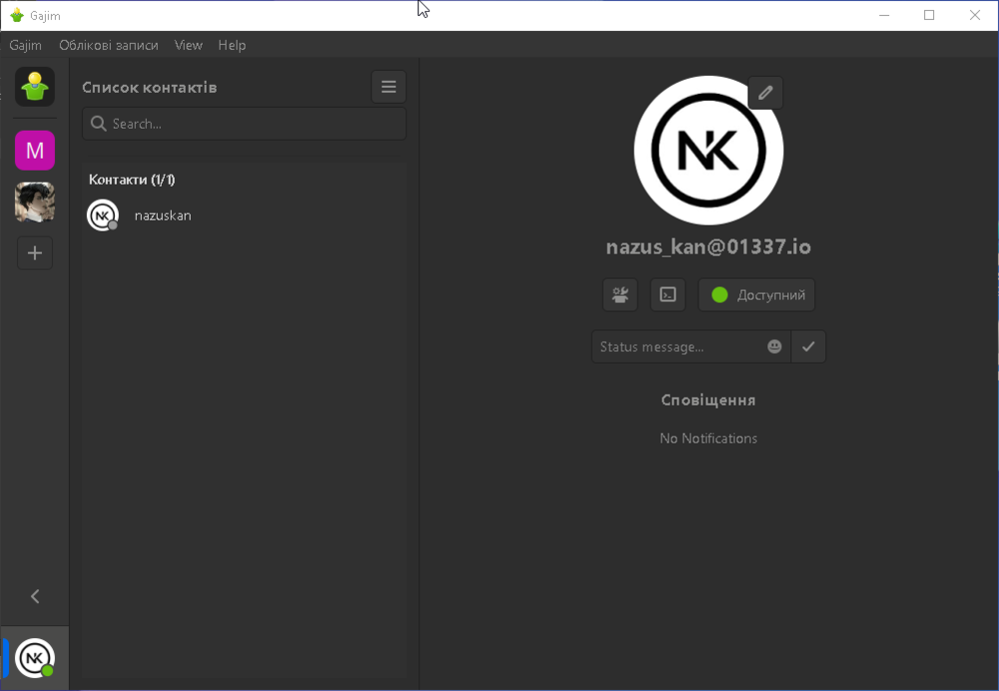Open the console/terminal icon button

pos(667,295)
